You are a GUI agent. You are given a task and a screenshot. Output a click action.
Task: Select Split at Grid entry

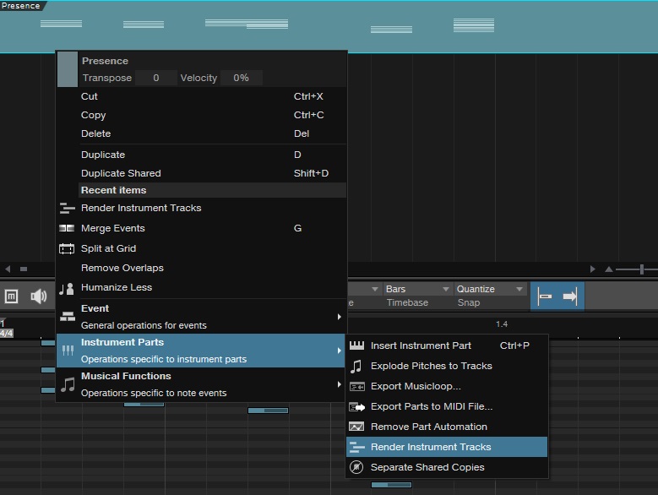201,248
